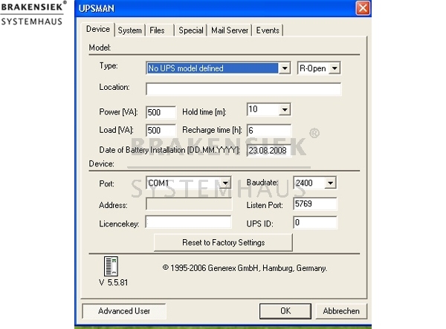Click the disabled Address field
The image size is (446, 329).
point(189,204)
